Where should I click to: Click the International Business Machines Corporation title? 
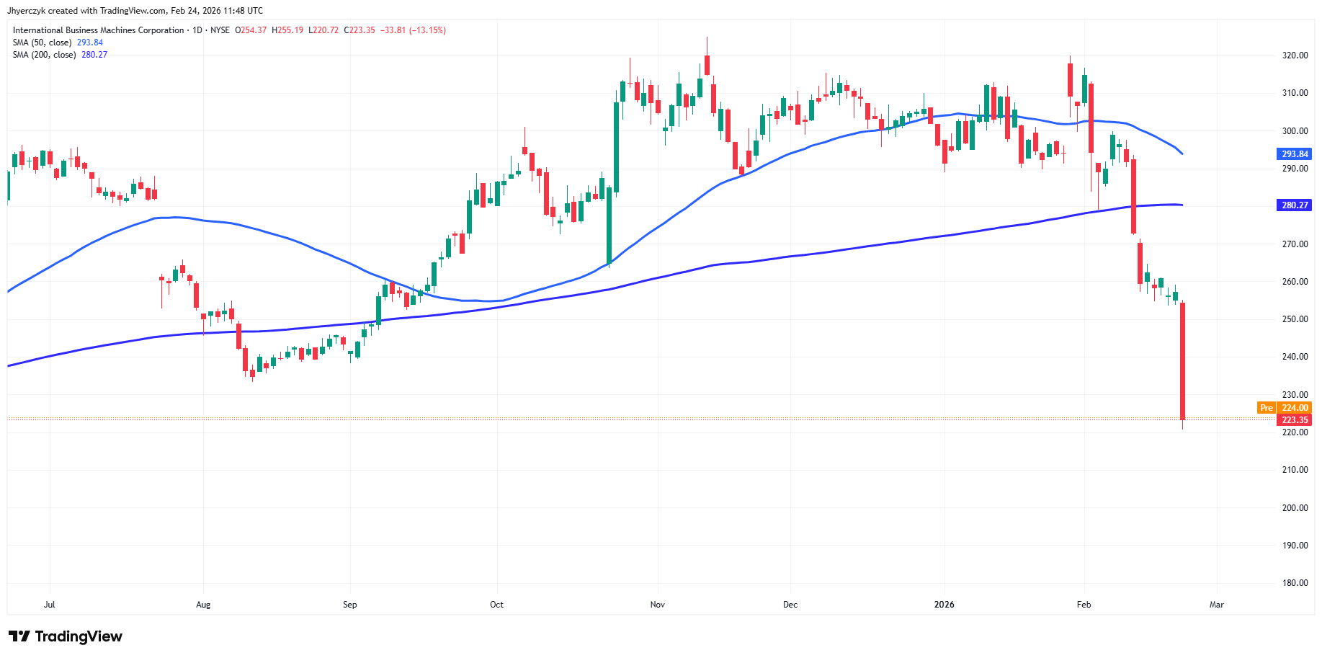pos(98,30)
